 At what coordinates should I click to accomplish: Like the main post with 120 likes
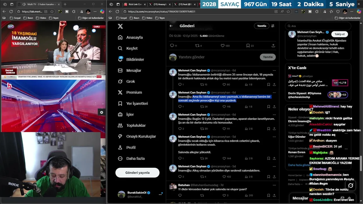pyautogui.click(x=225, y=46)
